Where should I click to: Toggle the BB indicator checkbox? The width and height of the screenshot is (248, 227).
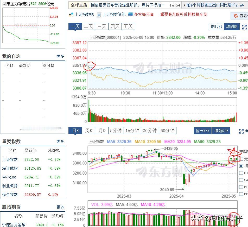pyautogui.click(x=241, y=194)
